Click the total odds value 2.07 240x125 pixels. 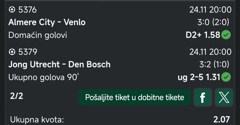pyautogui.click(x=221, y=120)
